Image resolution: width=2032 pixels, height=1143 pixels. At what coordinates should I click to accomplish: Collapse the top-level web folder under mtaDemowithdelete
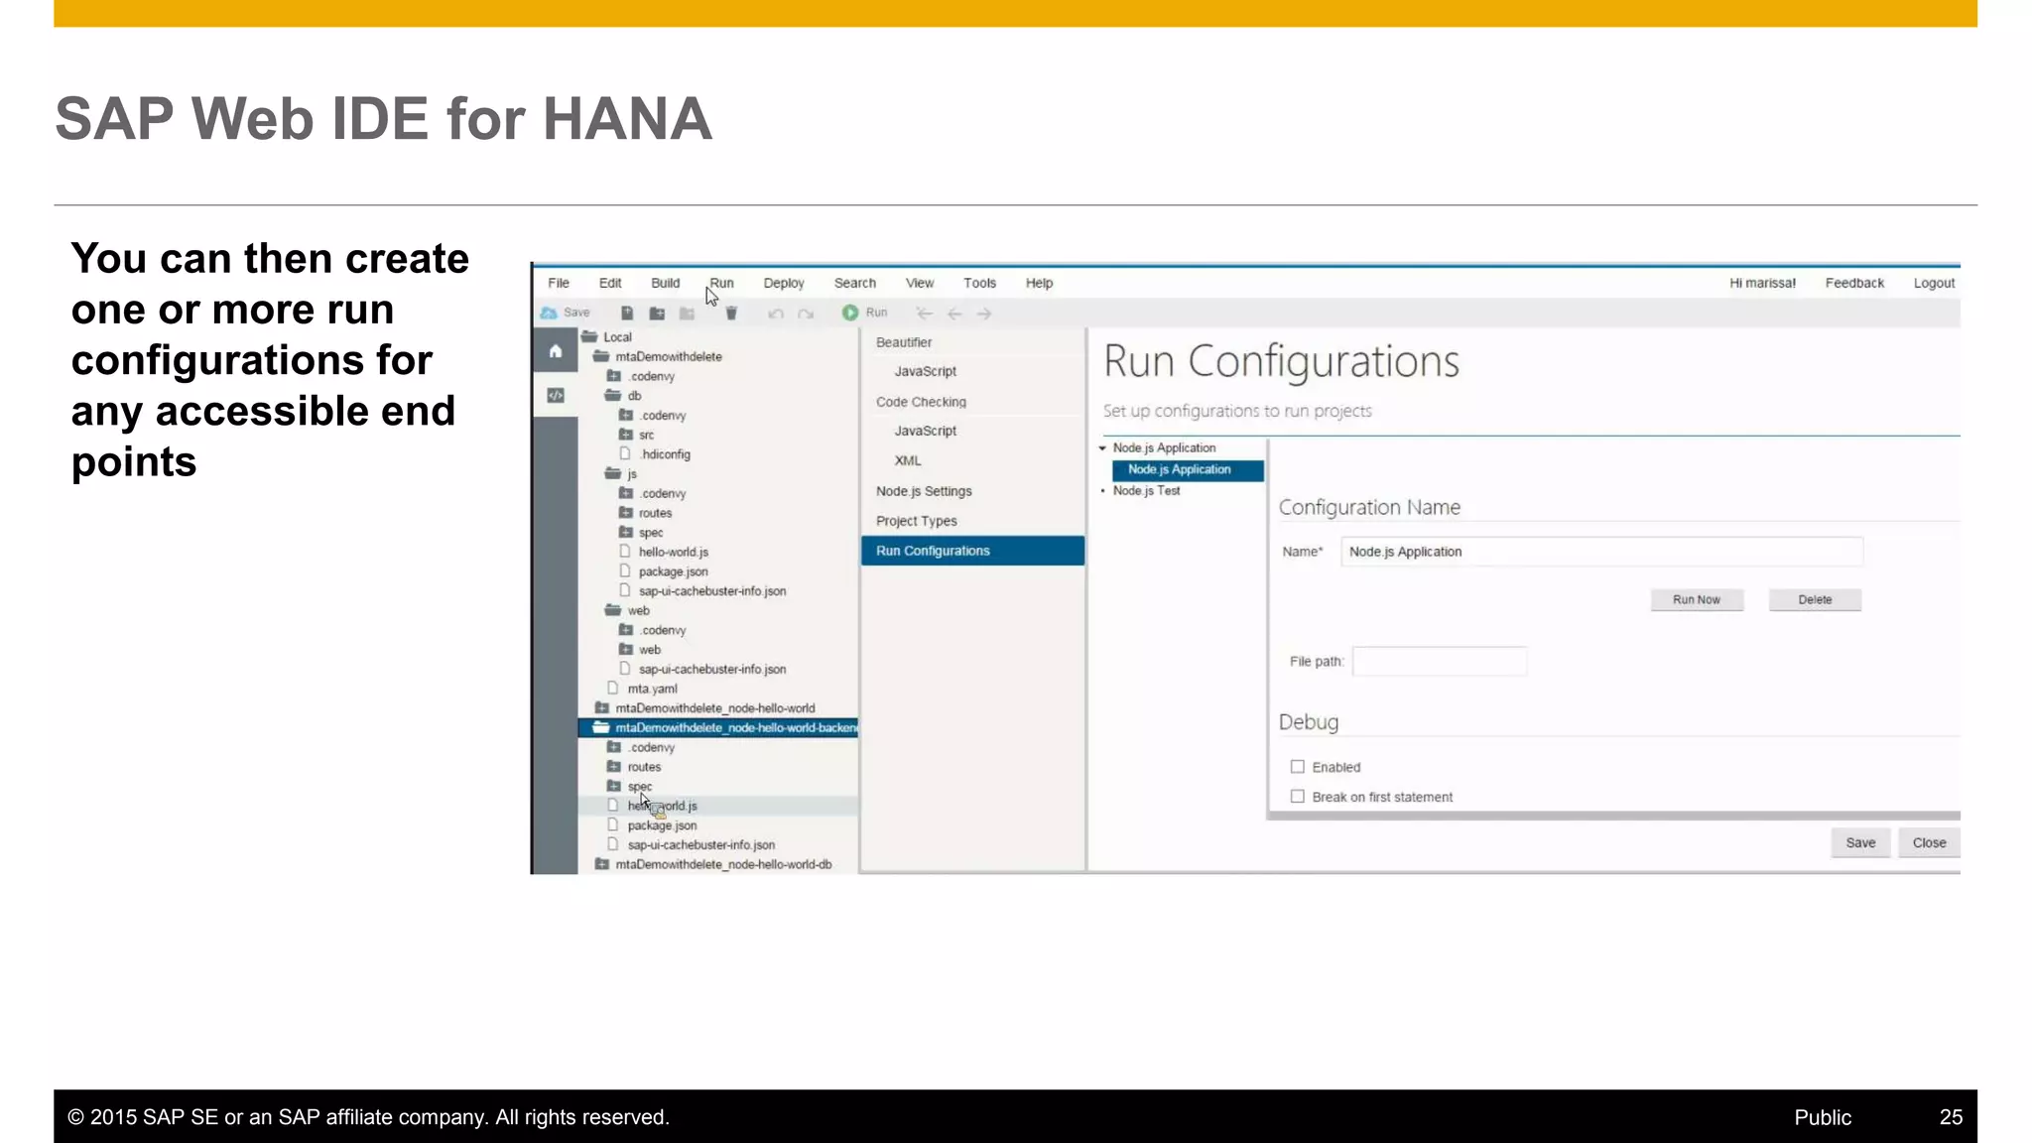point(613,610)
